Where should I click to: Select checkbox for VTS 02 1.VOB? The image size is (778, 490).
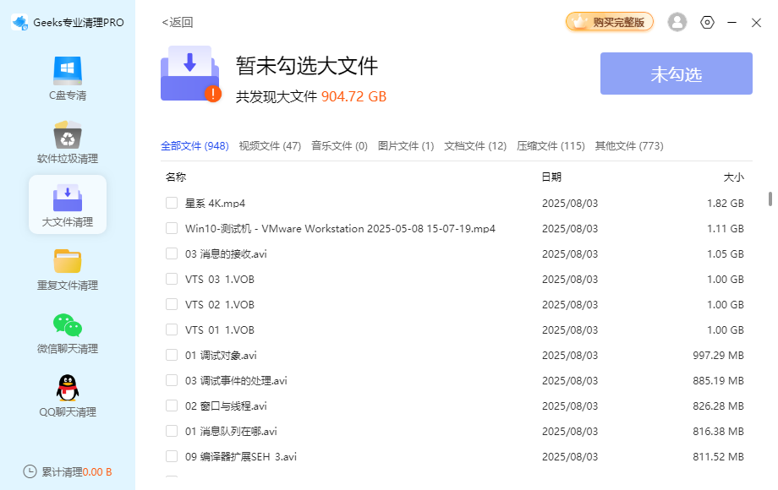point(172,304)
